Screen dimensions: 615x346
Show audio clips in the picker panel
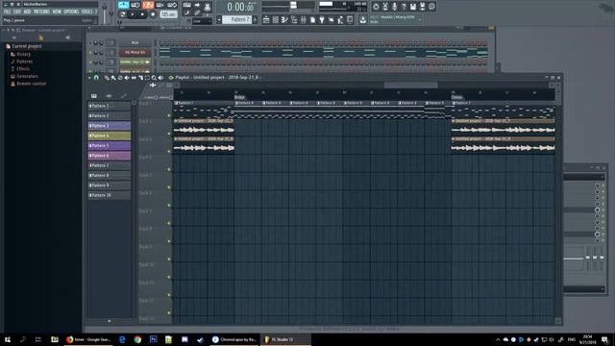[109, 96]
